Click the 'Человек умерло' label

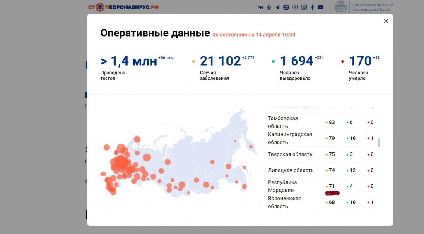tap(359, 76)
